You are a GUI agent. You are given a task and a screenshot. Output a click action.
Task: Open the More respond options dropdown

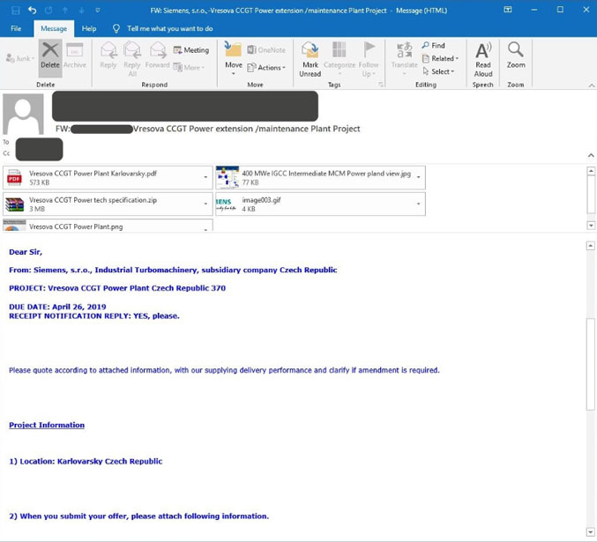[190, 67]
